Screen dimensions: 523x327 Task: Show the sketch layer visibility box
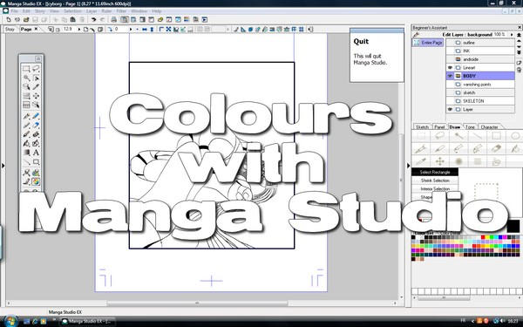tap(450, 92)
